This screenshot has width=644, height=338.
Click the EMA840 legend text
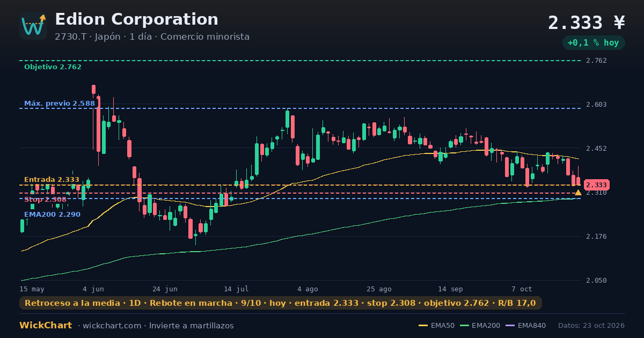point(532,326)
